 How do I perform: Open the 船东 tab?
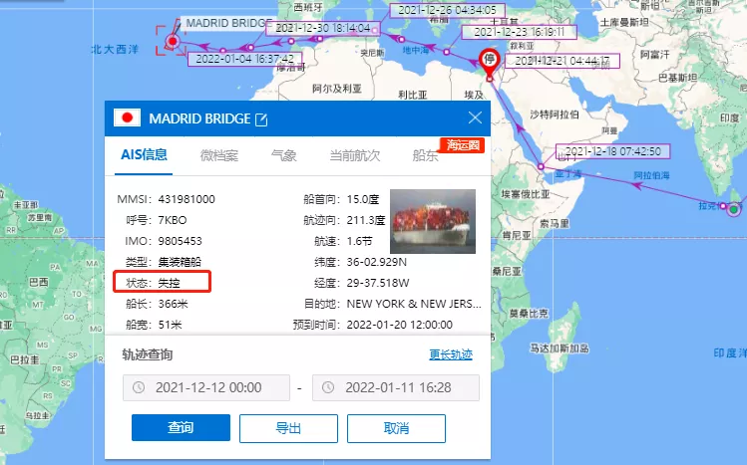[x=425, y=155]
